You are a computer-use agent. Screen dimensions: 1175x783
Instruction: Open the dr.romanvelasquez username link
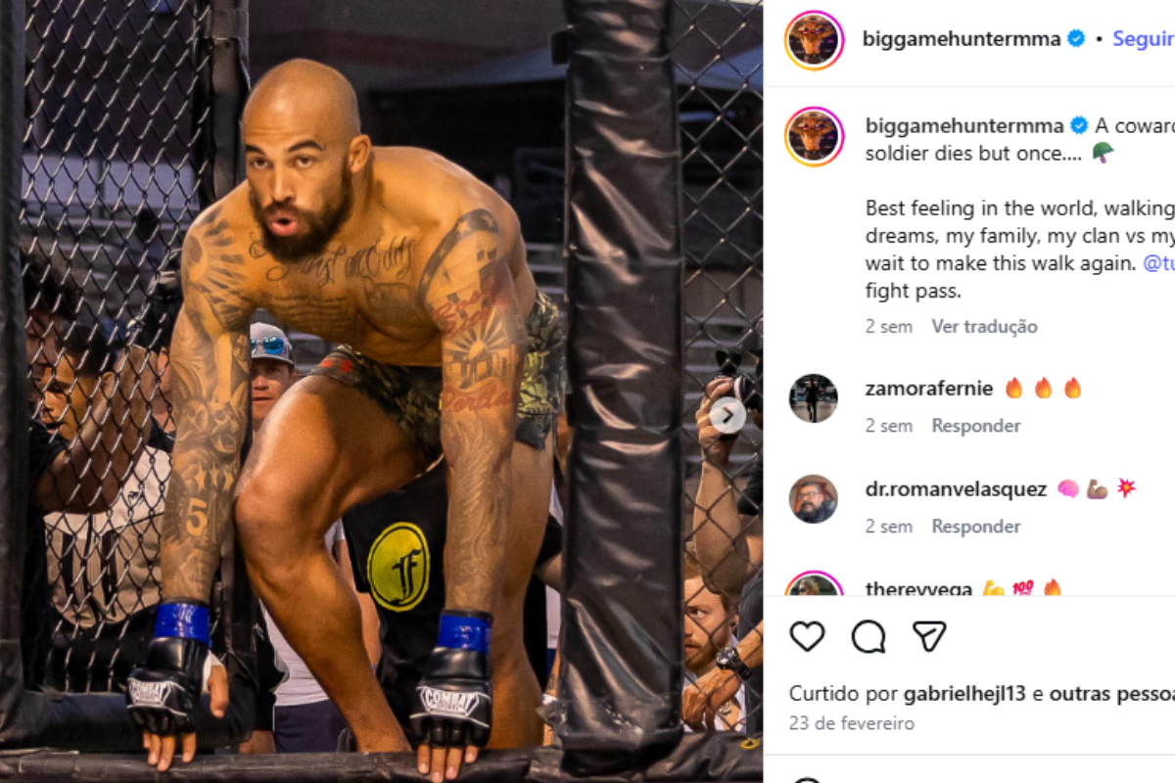pyautogui.click(x=957, y=489)
